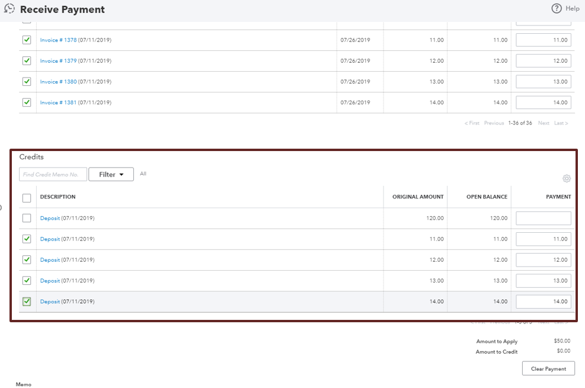
Task: Open the 120.00 Deposit link
Action: tap(50, 218)
